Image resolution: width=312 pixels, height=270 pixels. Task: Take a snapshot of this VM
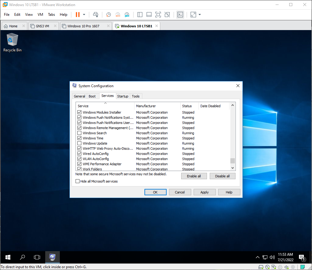pyautogui.click(x=108, y=15)
